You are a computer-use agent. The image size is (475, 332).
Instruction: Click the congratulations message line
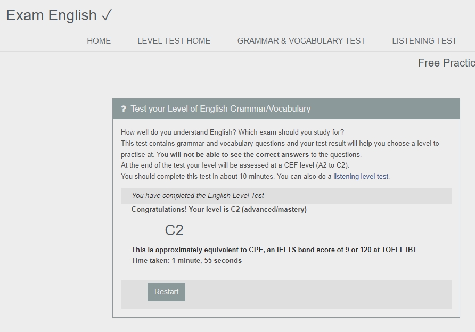pos(219,210)
